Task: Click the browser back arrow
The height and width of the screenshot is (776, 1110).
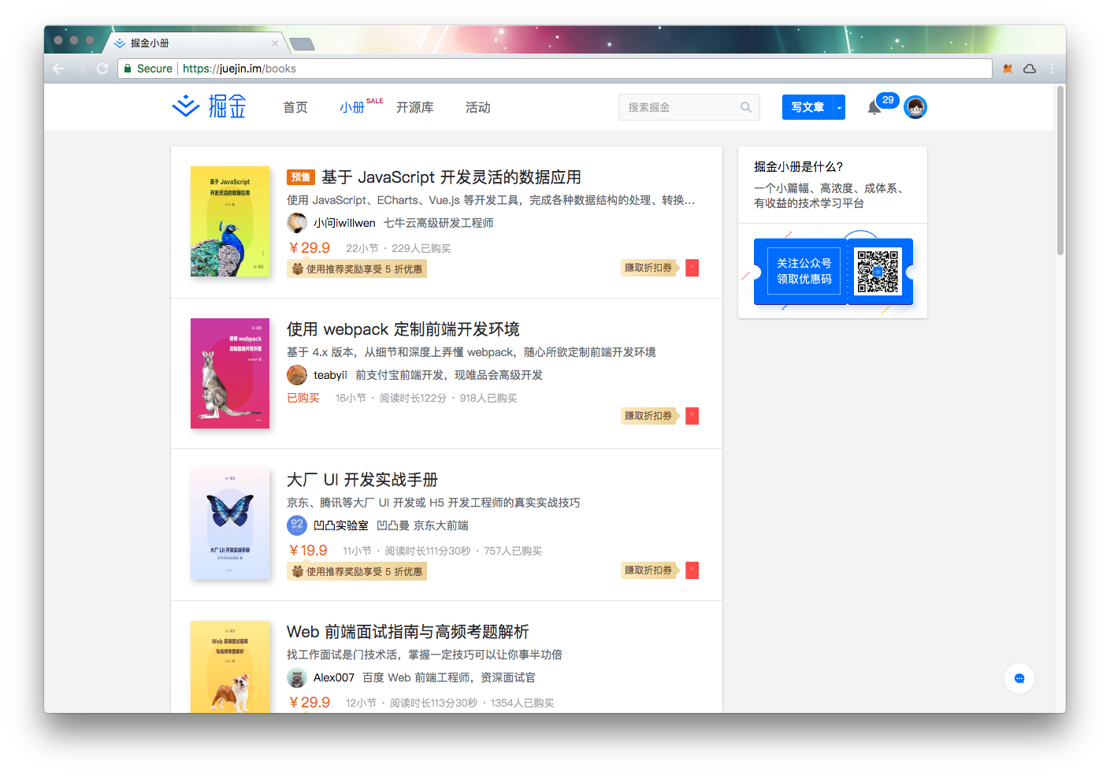Action: (x=58, y=69)
